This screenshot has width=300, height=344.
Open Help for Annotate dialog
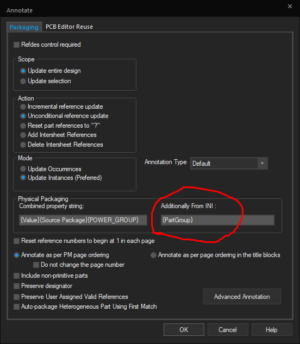click(x=272, y=329)
